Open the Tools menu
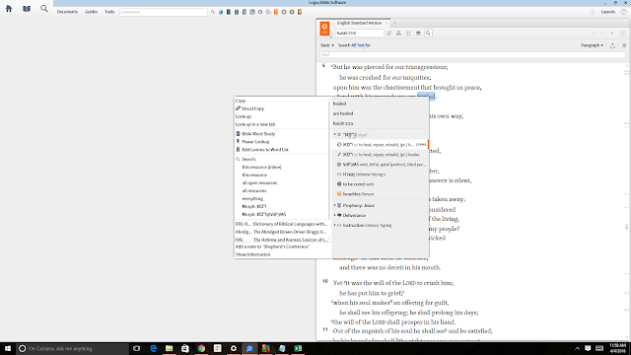 pos(109,12)
